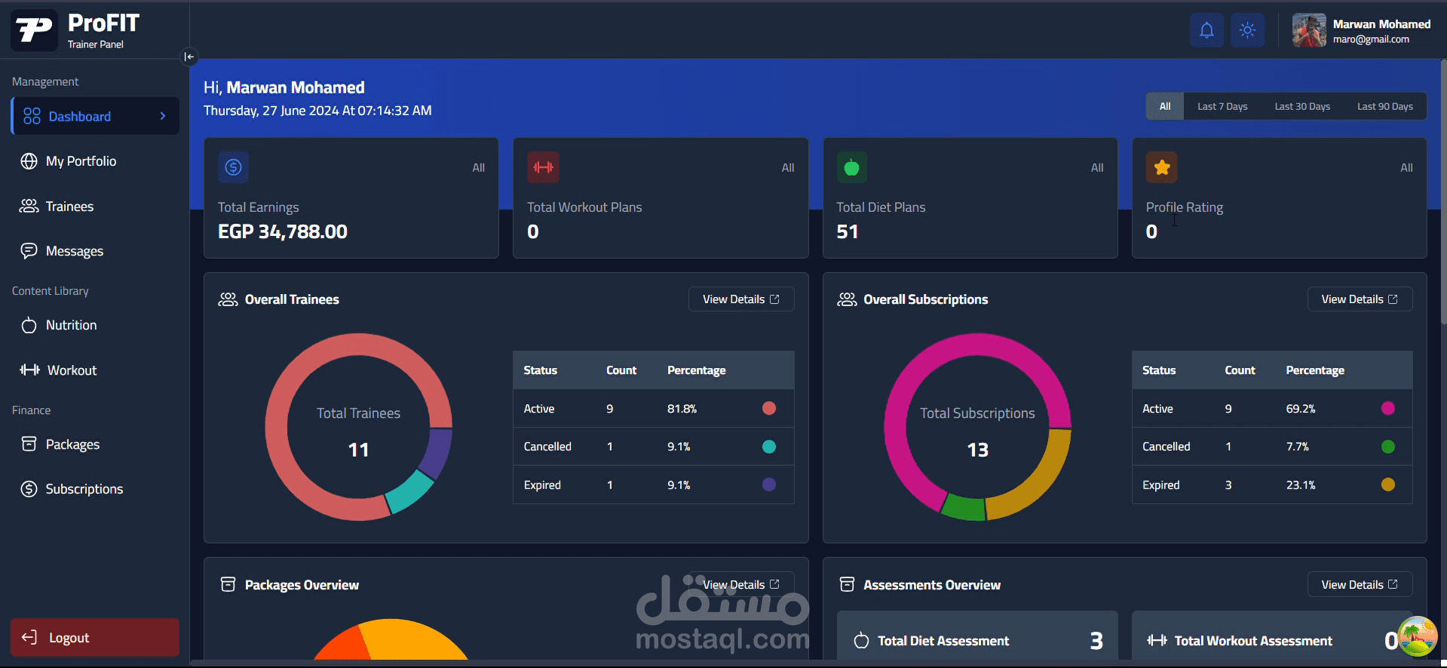Select the Last 90 Days filter
Image resolution: width=1447 pixels, height=668 pixels.
pyautogui.click(x=1385, y=106)
